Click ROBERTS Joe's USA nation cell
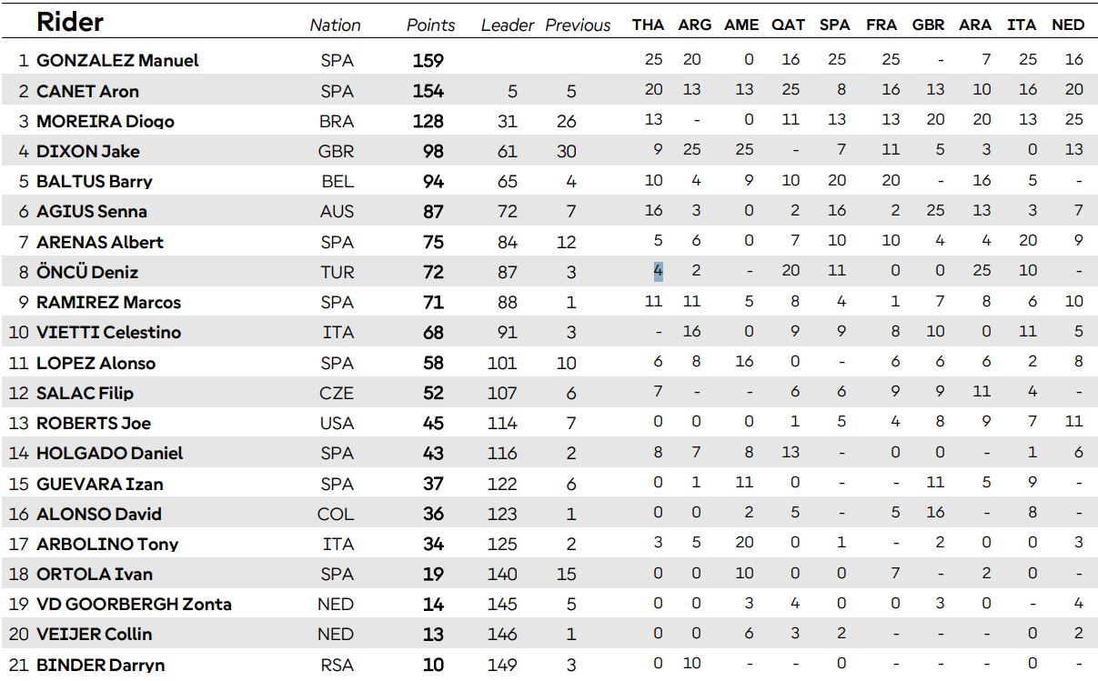The height and width of the screenshot is (681, 1098). pos(337,424)
